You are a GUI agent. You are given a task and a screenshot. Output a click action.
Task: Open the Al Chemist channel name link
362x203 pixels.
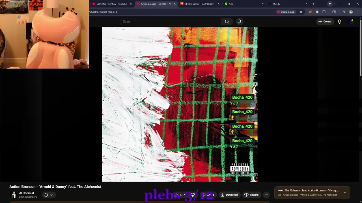tap(27, 193)
